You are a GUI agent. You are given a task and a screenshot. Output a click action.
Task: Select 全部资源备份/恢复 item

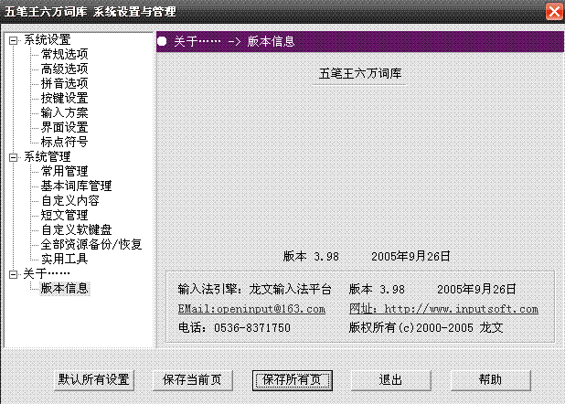(x=91, y=244)
